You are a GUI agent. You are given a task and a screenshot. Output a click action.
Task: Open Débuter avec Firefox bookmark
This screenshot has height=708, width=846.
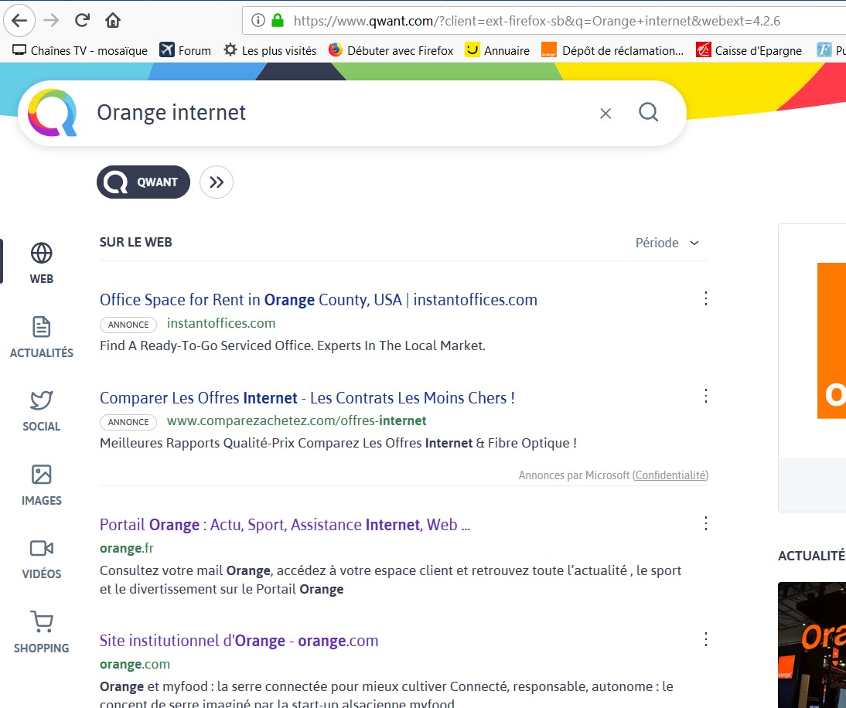[391, 51]
